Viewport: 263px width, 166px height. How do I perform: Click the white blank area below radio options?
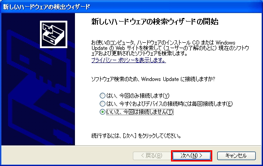click(168, 124)
